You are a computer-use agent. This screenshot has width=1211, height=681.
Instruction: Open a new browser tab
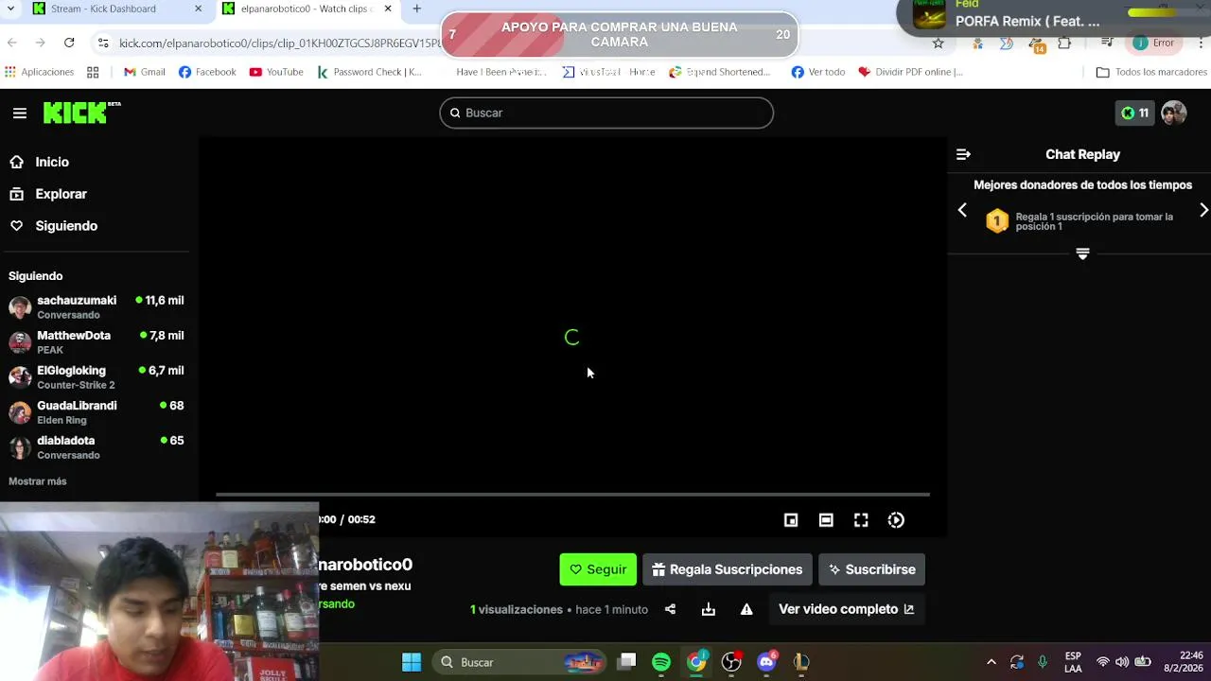click(x=416, y=9)
